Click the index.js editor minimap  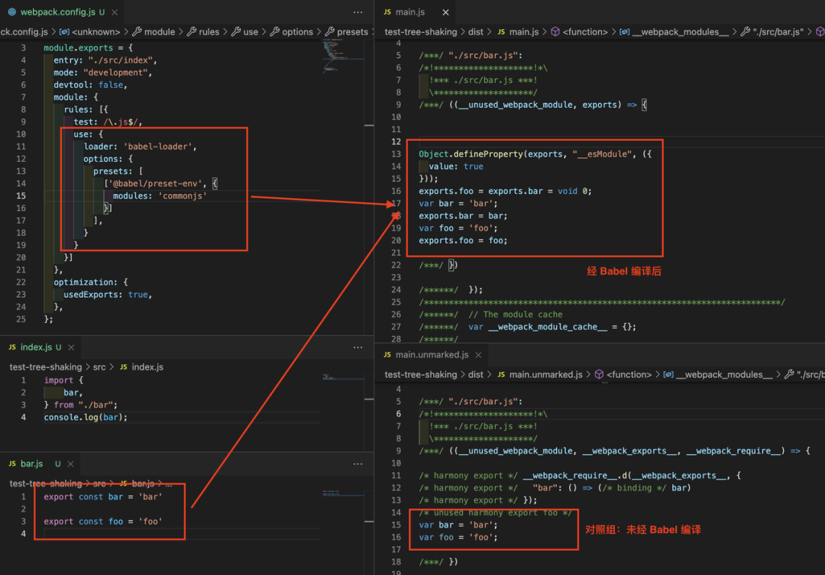344,377
